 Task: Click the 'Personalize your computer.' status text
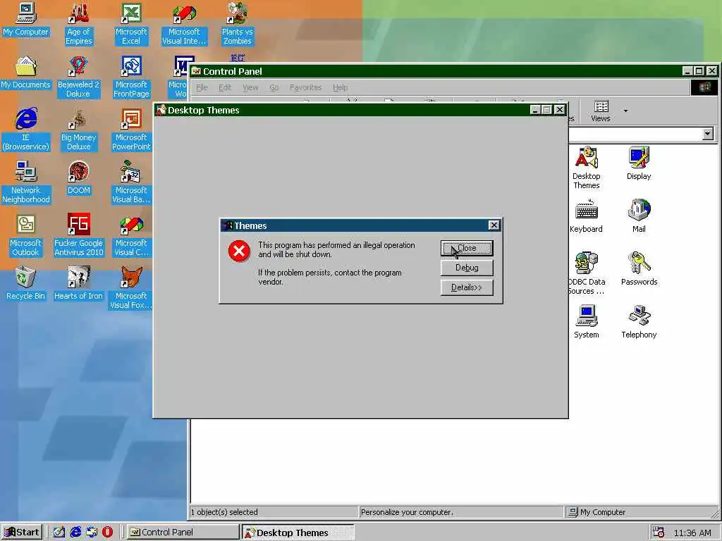click(407, 512)
